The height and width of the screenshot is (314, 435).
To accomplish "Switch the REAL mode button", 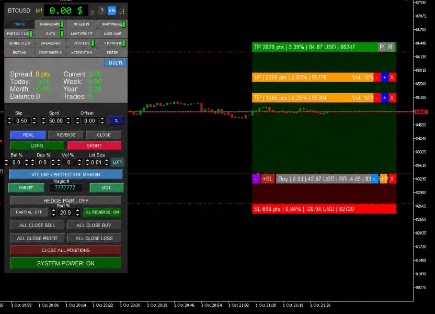I will pos(28,135).
